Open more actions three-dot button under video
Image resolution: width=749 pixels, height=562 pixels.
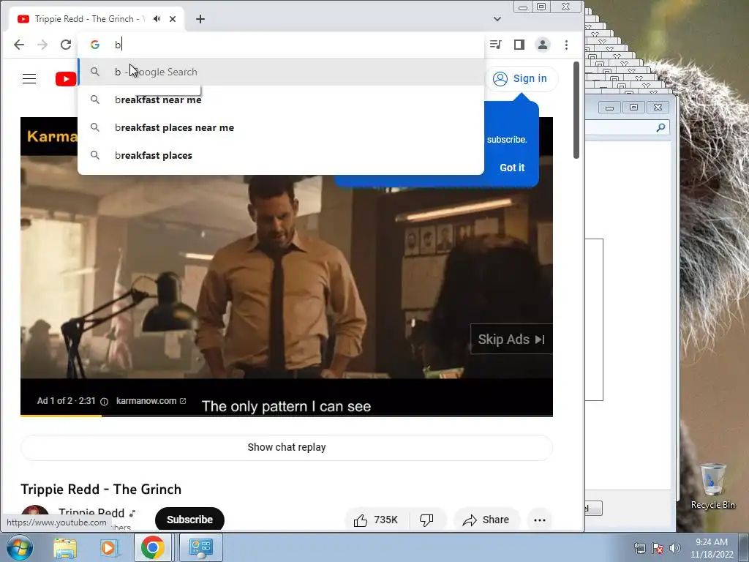pyautogui.click(x=540, y=520)
